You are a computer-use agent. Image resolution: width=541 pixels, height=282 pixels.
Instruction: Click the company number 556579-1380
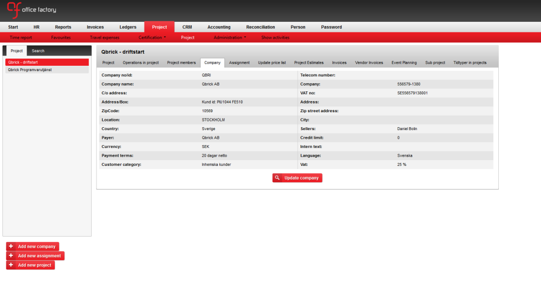pyautogui.click(x=409, y=84)
